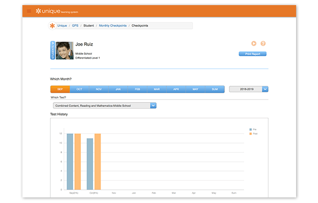Expand the Students side tab
The image size is (318, 203).
click(52, 50)
